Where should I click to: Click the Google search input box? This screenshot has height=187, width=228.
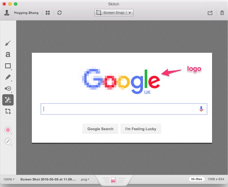coord(124,109)
